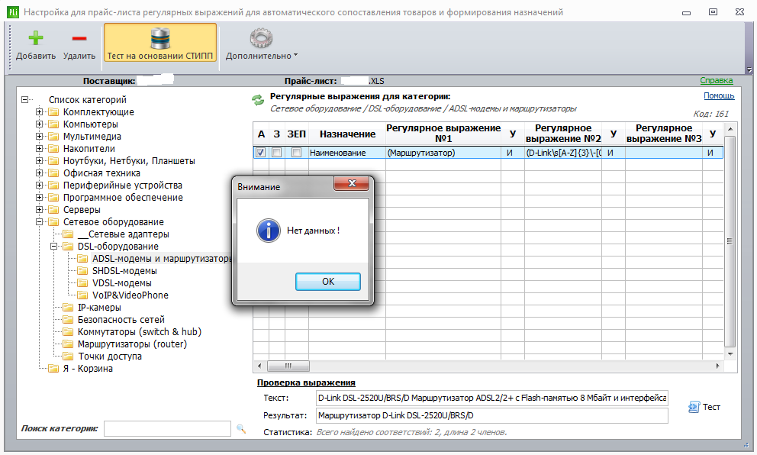Click the (Маршрутизатор) regex cell
The width and height of the screenshot is (757, 455).
click(443, 153)
